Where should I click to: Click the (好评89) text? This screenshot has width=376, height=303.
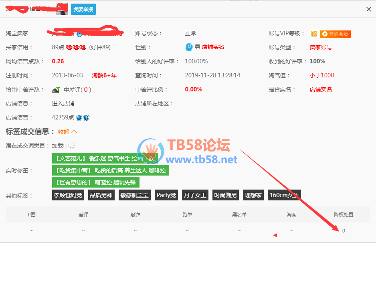[x=100, y=47]
